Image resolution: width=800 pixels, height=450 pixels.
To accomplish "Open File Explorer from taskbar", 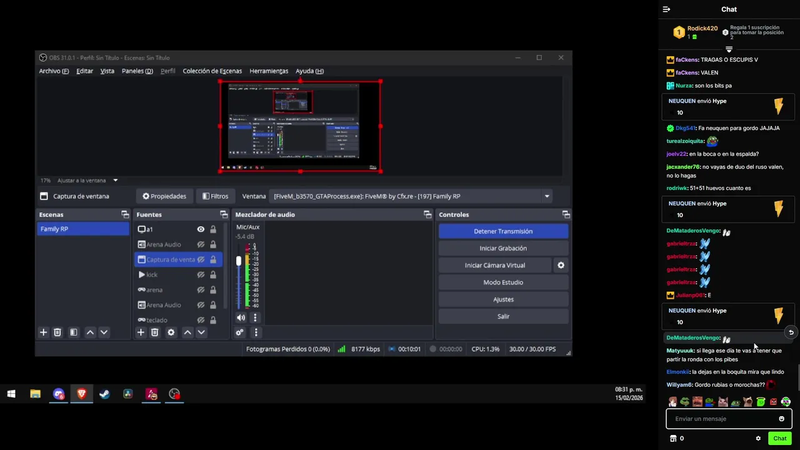I will [x=35, y=394].
